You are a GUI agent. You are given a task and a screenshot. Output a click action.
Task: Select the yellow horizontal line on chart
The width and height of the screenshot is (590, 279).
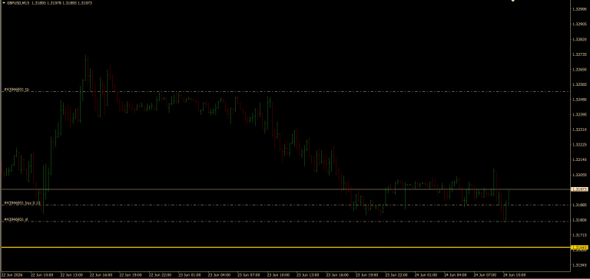click(x=286, y=247)
